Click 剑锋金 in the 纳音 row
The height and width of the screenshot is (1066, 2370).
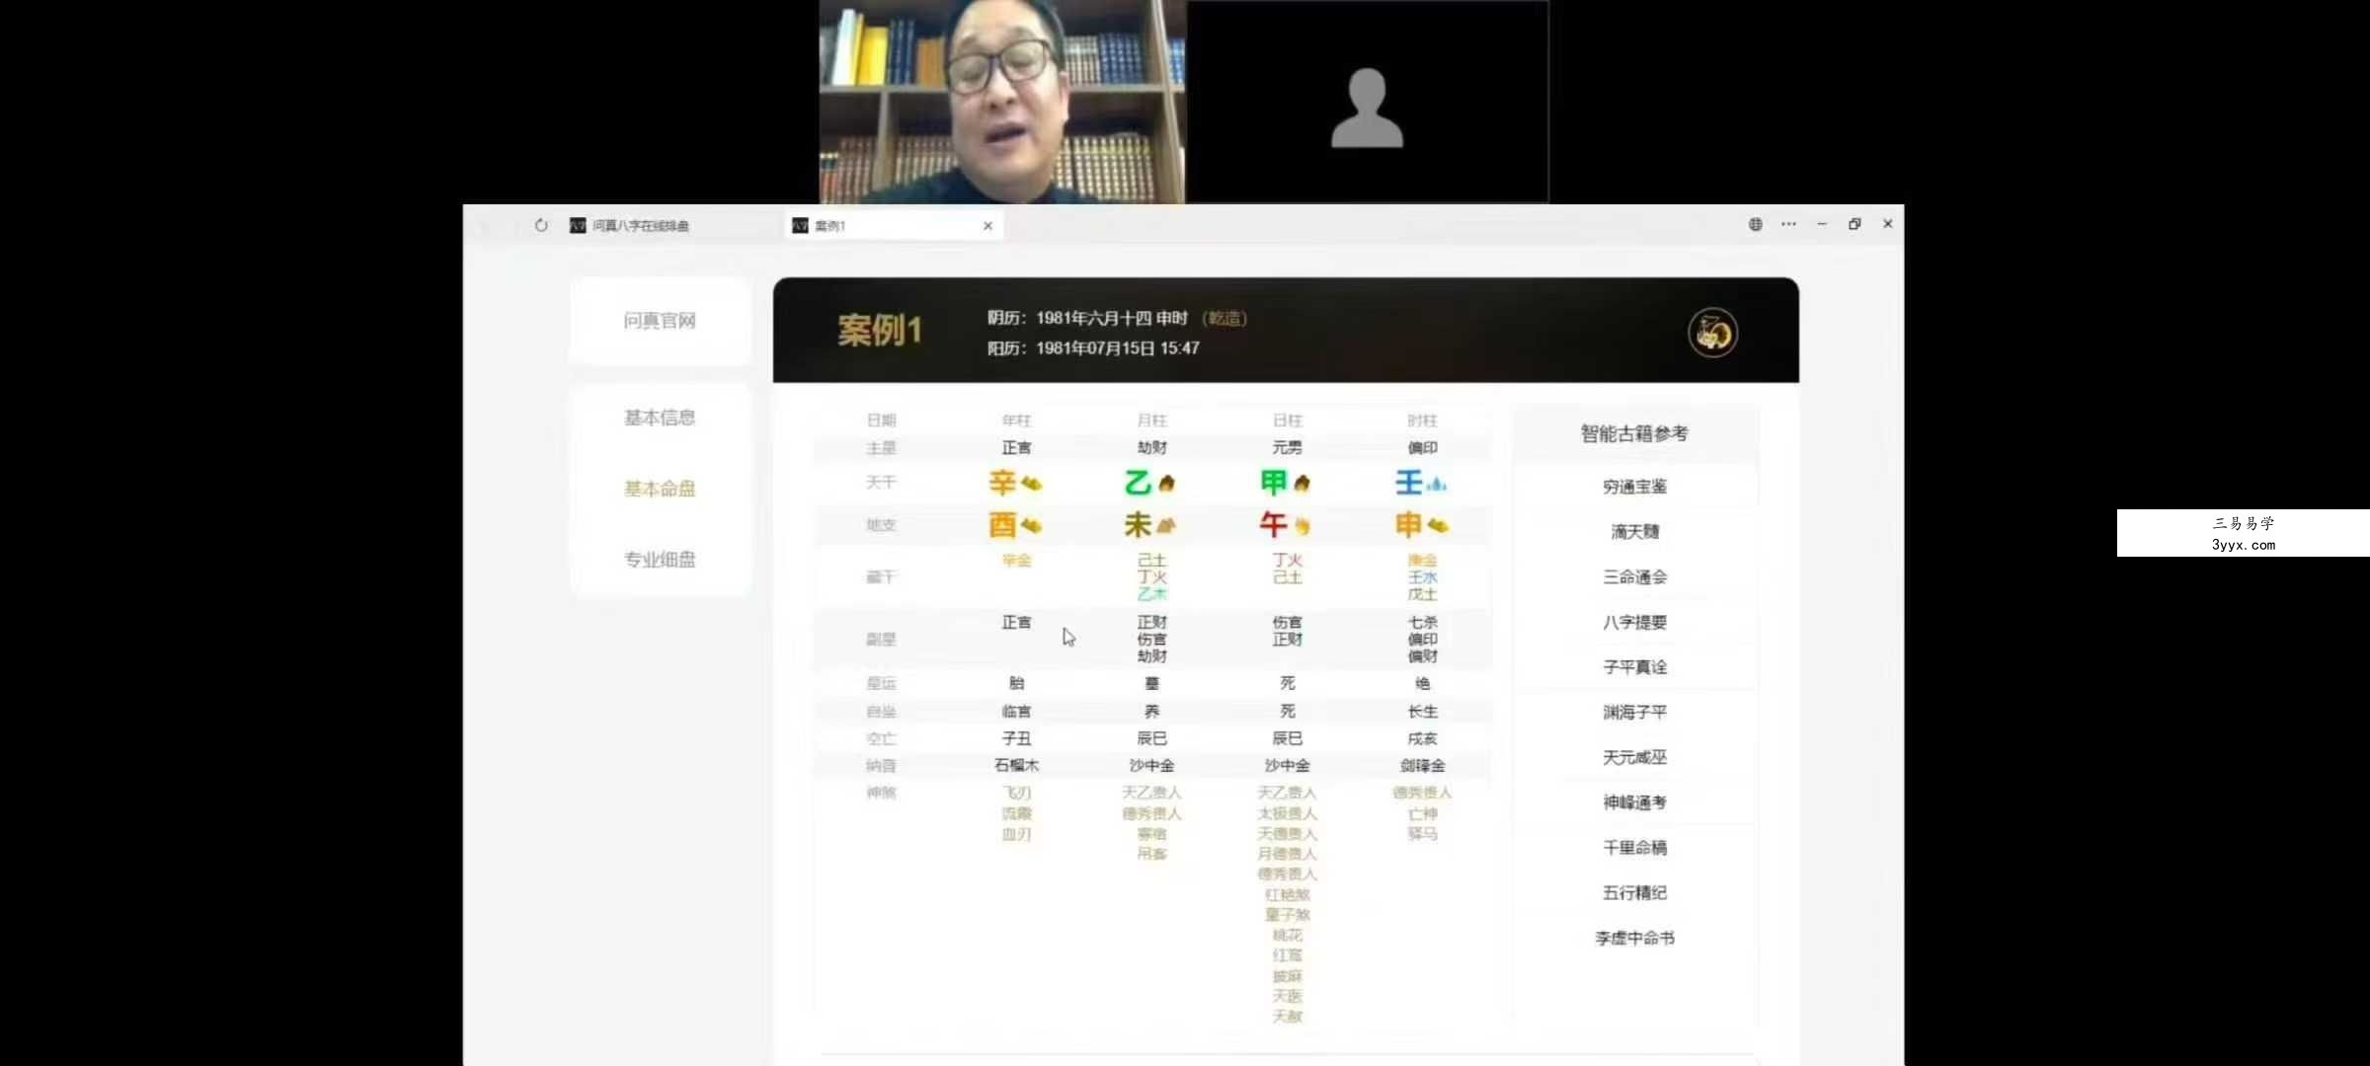coord(1422,765)
